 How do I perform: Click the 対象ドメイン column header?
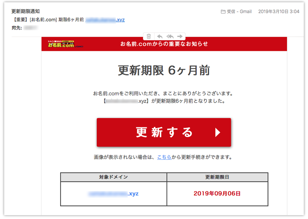(x=114, y=177)
